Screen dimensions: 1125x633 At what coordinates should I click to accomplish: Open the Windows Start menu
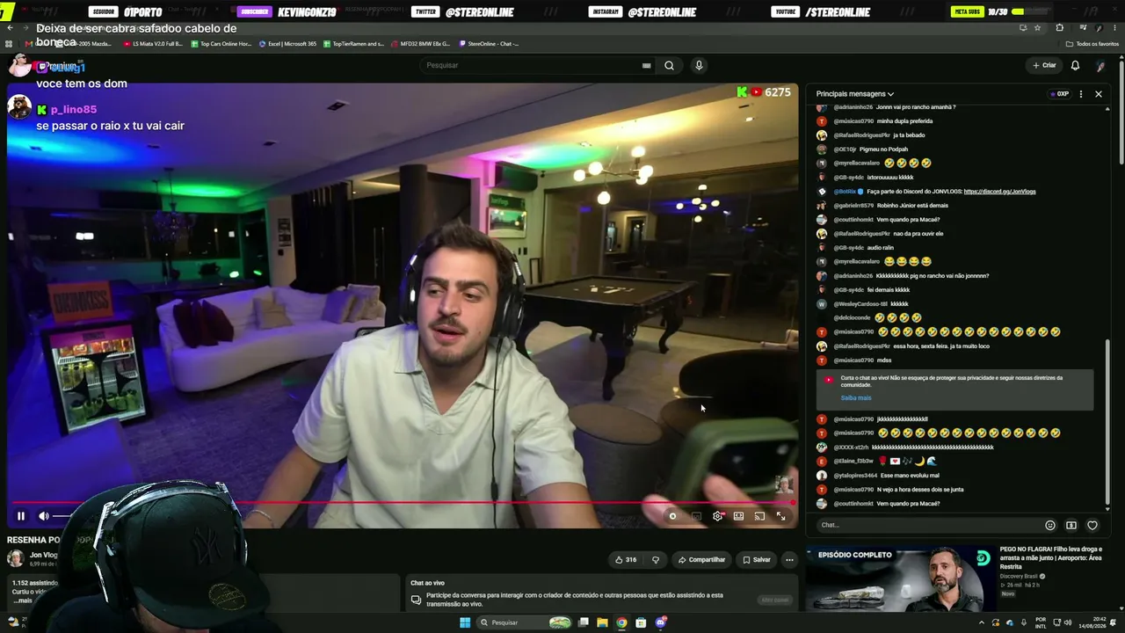click(x=465, y=622)
